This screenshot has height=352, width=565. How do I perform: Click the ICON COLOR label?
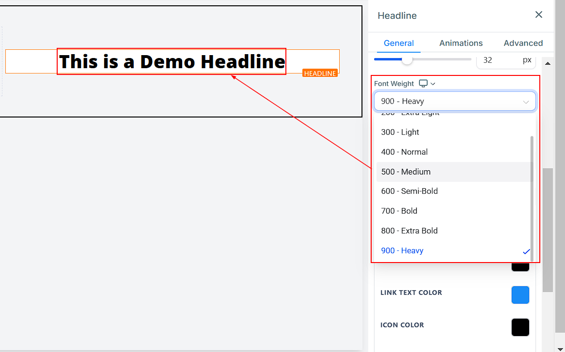point(402,325)
